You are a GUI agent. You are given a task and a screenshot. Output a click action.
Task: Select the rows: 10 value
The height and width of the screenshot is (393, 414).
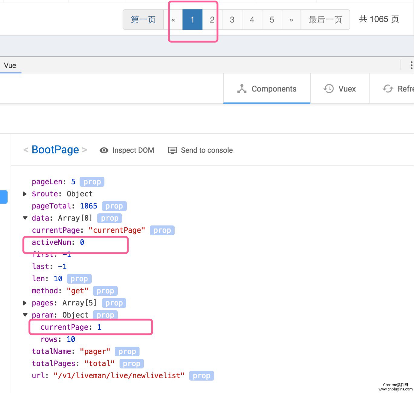71,339
